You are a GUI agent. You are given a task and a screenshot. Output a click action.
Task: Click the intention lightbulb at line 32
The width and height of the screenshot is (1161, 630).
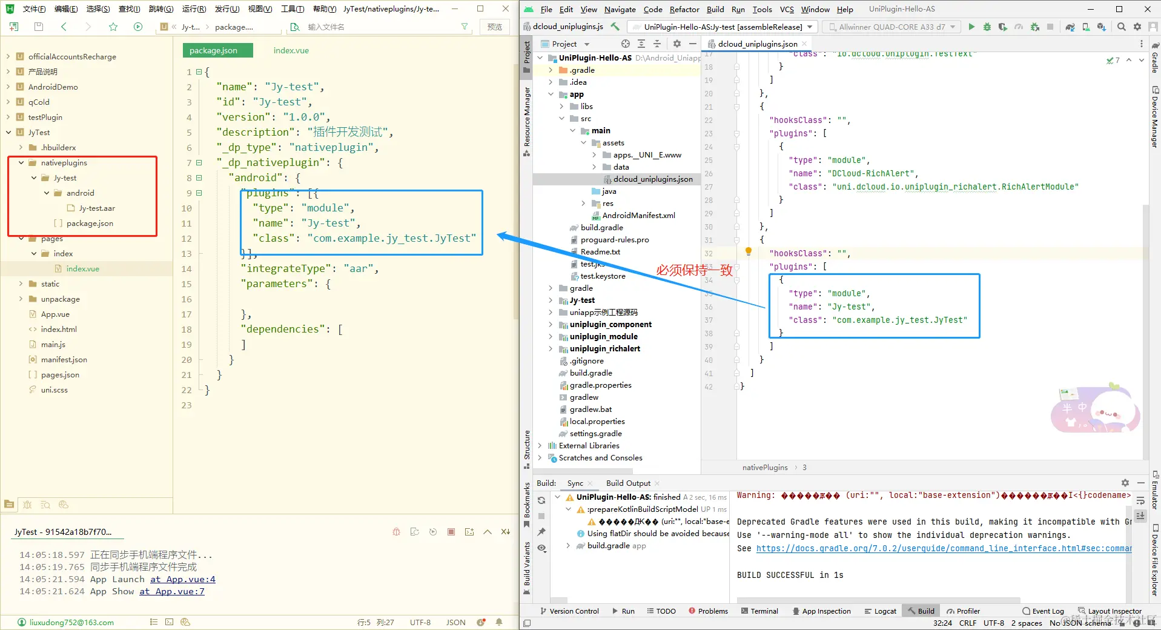coord(749,251)
